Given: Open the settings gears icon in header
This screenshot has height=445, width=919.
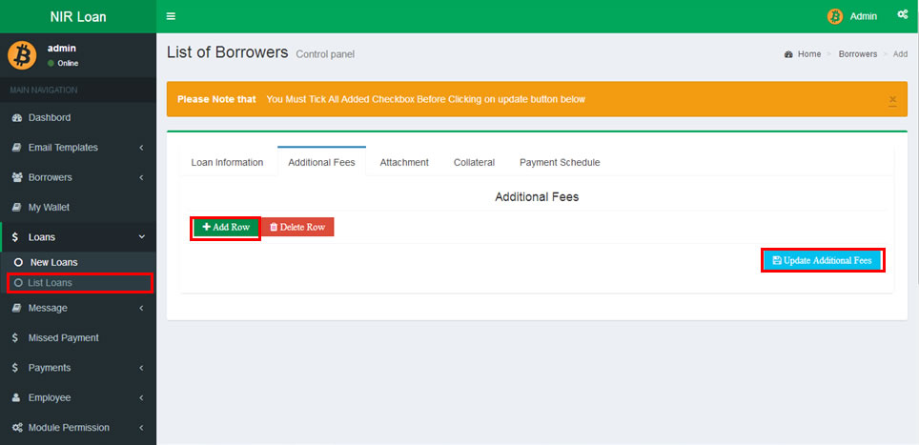Looking at the screenshot, I should click(x=902, y=15).
